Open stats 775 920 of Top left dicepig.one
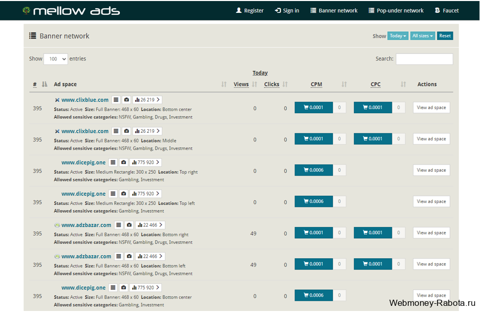480x312 pixels. point(145,194)
